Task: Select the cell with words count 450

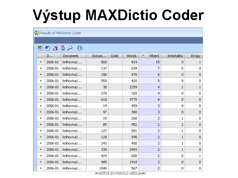Action: pyautogui.click(x=131, y=143)
